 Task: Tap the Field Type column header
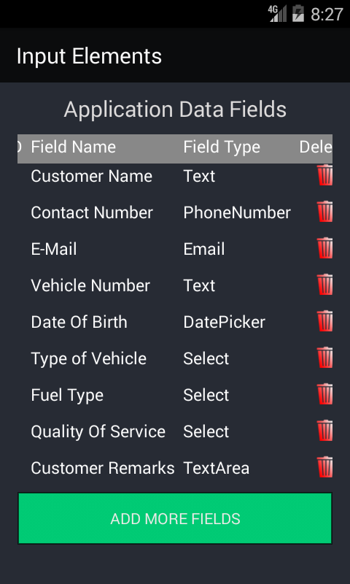[222, 147]
